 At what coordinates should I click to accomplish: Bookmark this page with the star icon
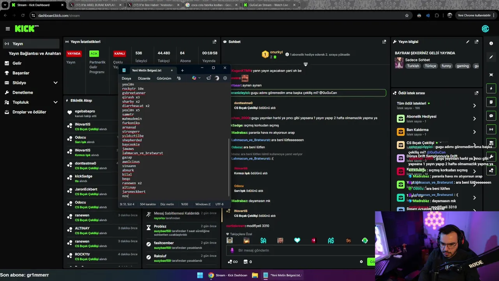click(x=407, y=16)
